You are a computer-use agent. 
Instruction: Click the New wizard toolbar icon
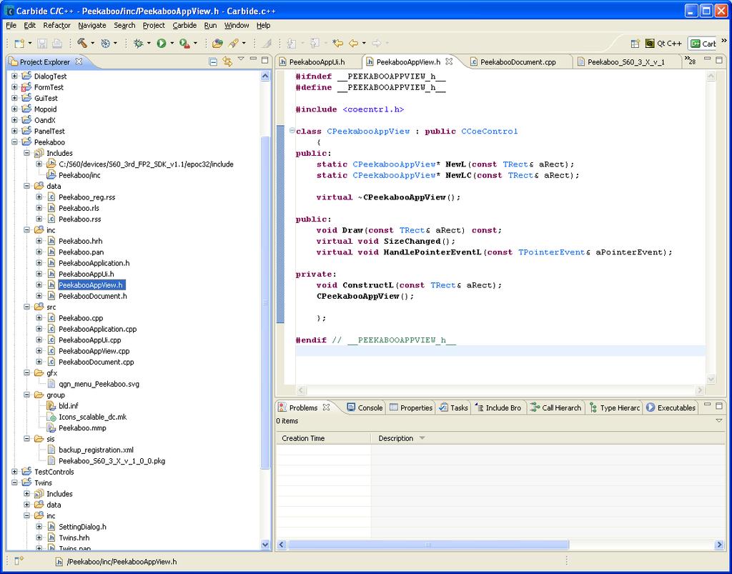pos(19,44)
